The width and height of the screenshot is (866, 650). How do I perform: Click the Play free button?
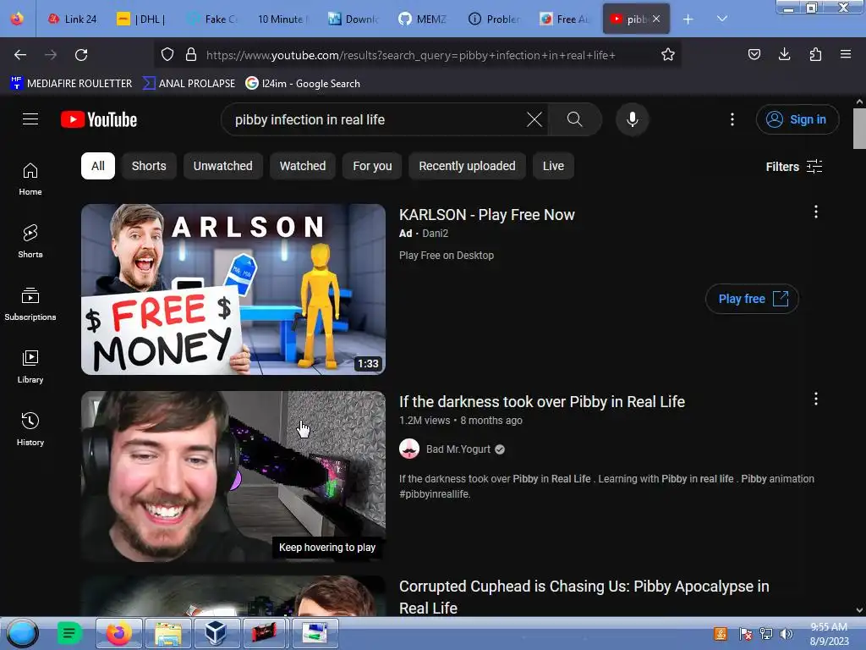[x=752, y=299]
